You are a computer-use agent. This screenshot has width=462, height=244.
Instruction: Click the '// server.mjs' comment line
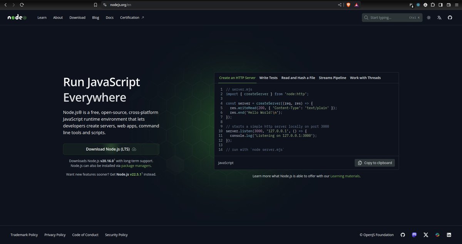click(239, 89)
